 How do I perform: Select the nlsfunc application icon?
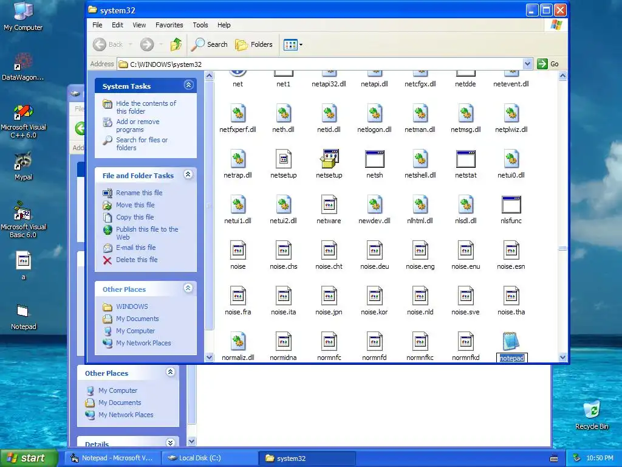511,204
